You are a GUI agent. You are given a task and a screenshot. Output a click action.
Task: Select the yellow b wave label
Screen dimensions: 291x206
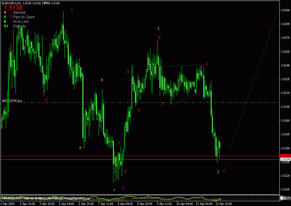(x=102, y=80)
